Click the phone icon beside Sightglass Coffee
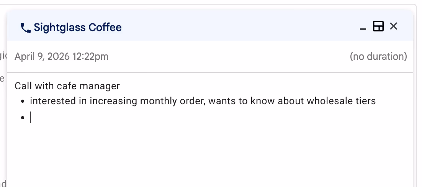 tap(26, 28)
